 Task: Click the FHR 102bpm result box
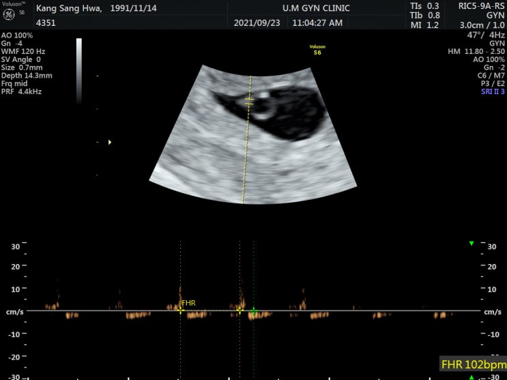(x=473, y=364)
